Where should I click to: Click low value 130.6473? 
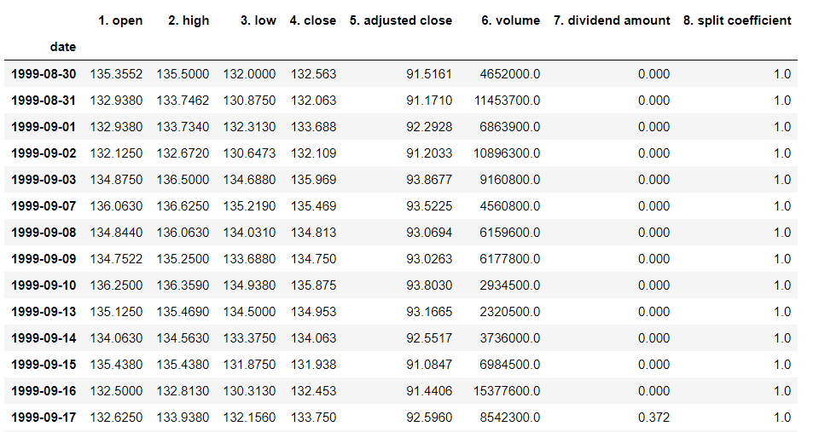coord(249,153)
